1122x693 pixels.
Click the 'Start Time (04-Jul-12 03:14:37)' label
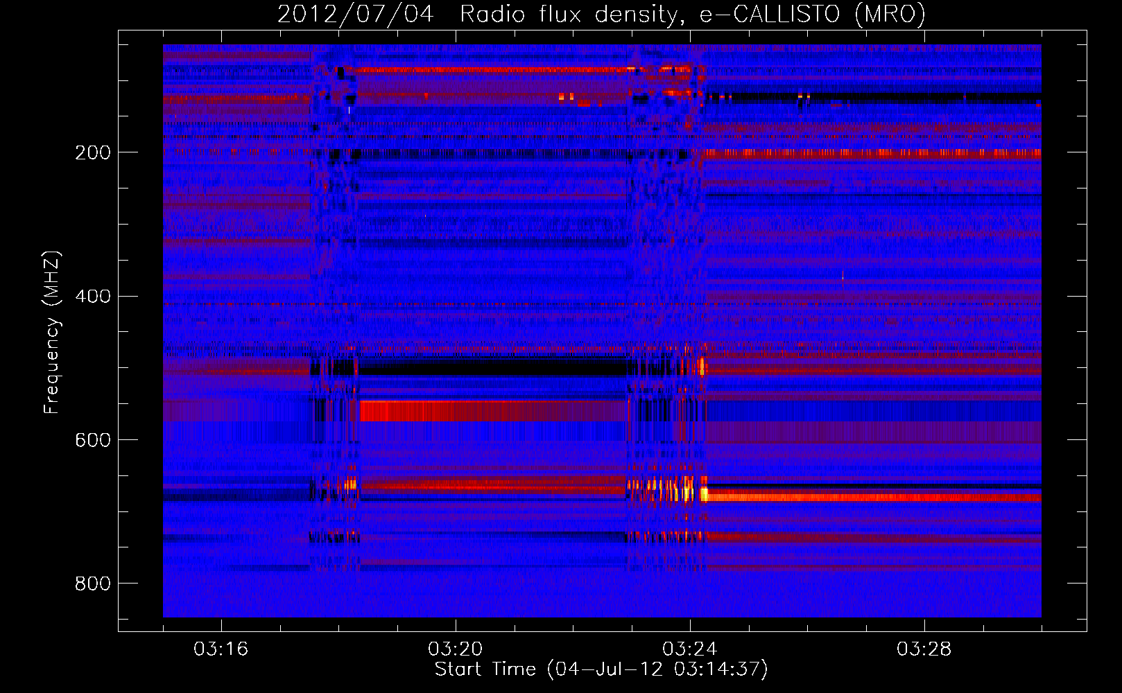(601, 669)
